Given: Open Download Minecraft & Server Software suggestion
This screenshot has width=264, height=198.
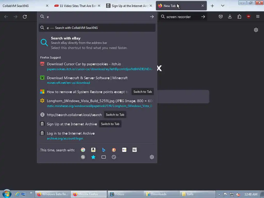Looking at the screenshot, I should point(97,80).
